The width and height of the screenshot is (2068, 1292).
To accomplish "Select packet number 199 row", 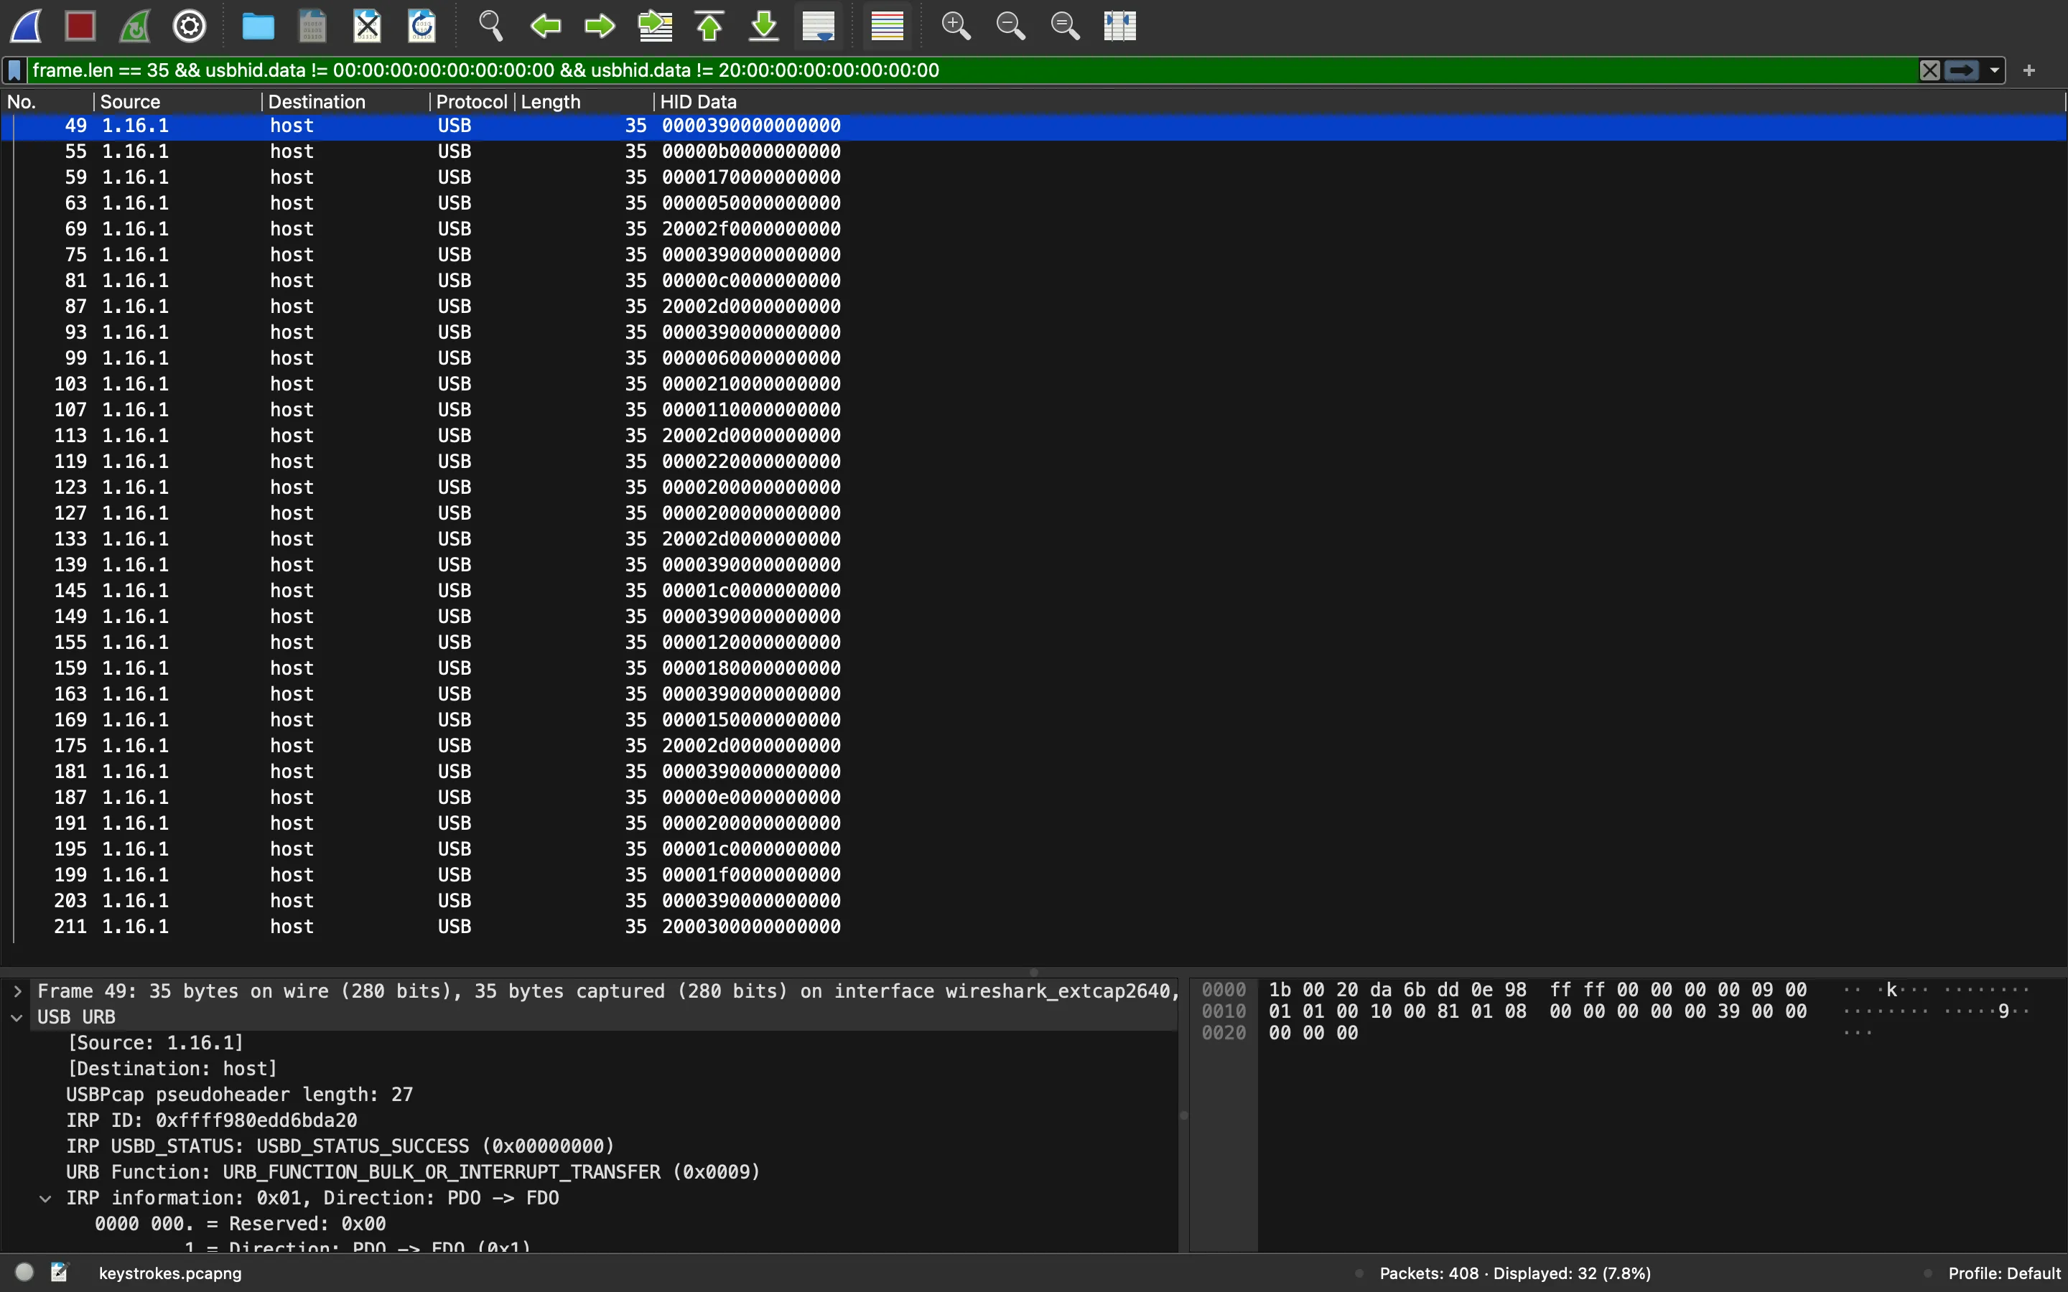I will [1033, 875].
